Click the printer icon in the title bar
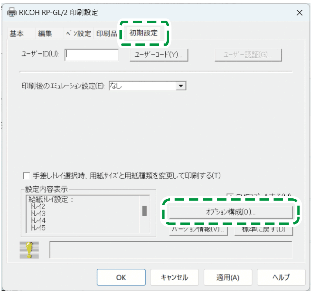The width and height of the screenshot is (312, 293). coord(12,13)
